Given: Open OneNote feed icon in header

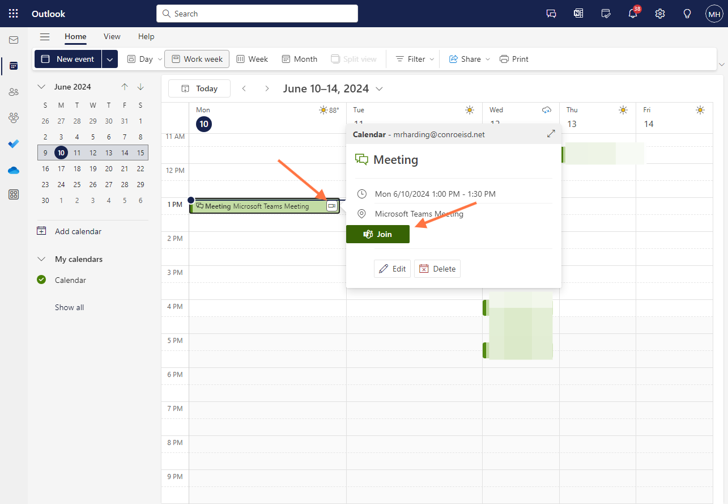Looking at the screenshot, I should pos(578,14).
